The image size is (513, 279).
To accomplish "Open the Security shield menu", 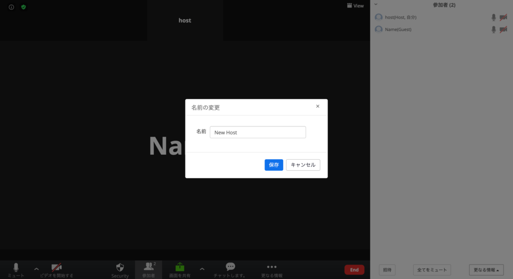I will click(120, 267).
